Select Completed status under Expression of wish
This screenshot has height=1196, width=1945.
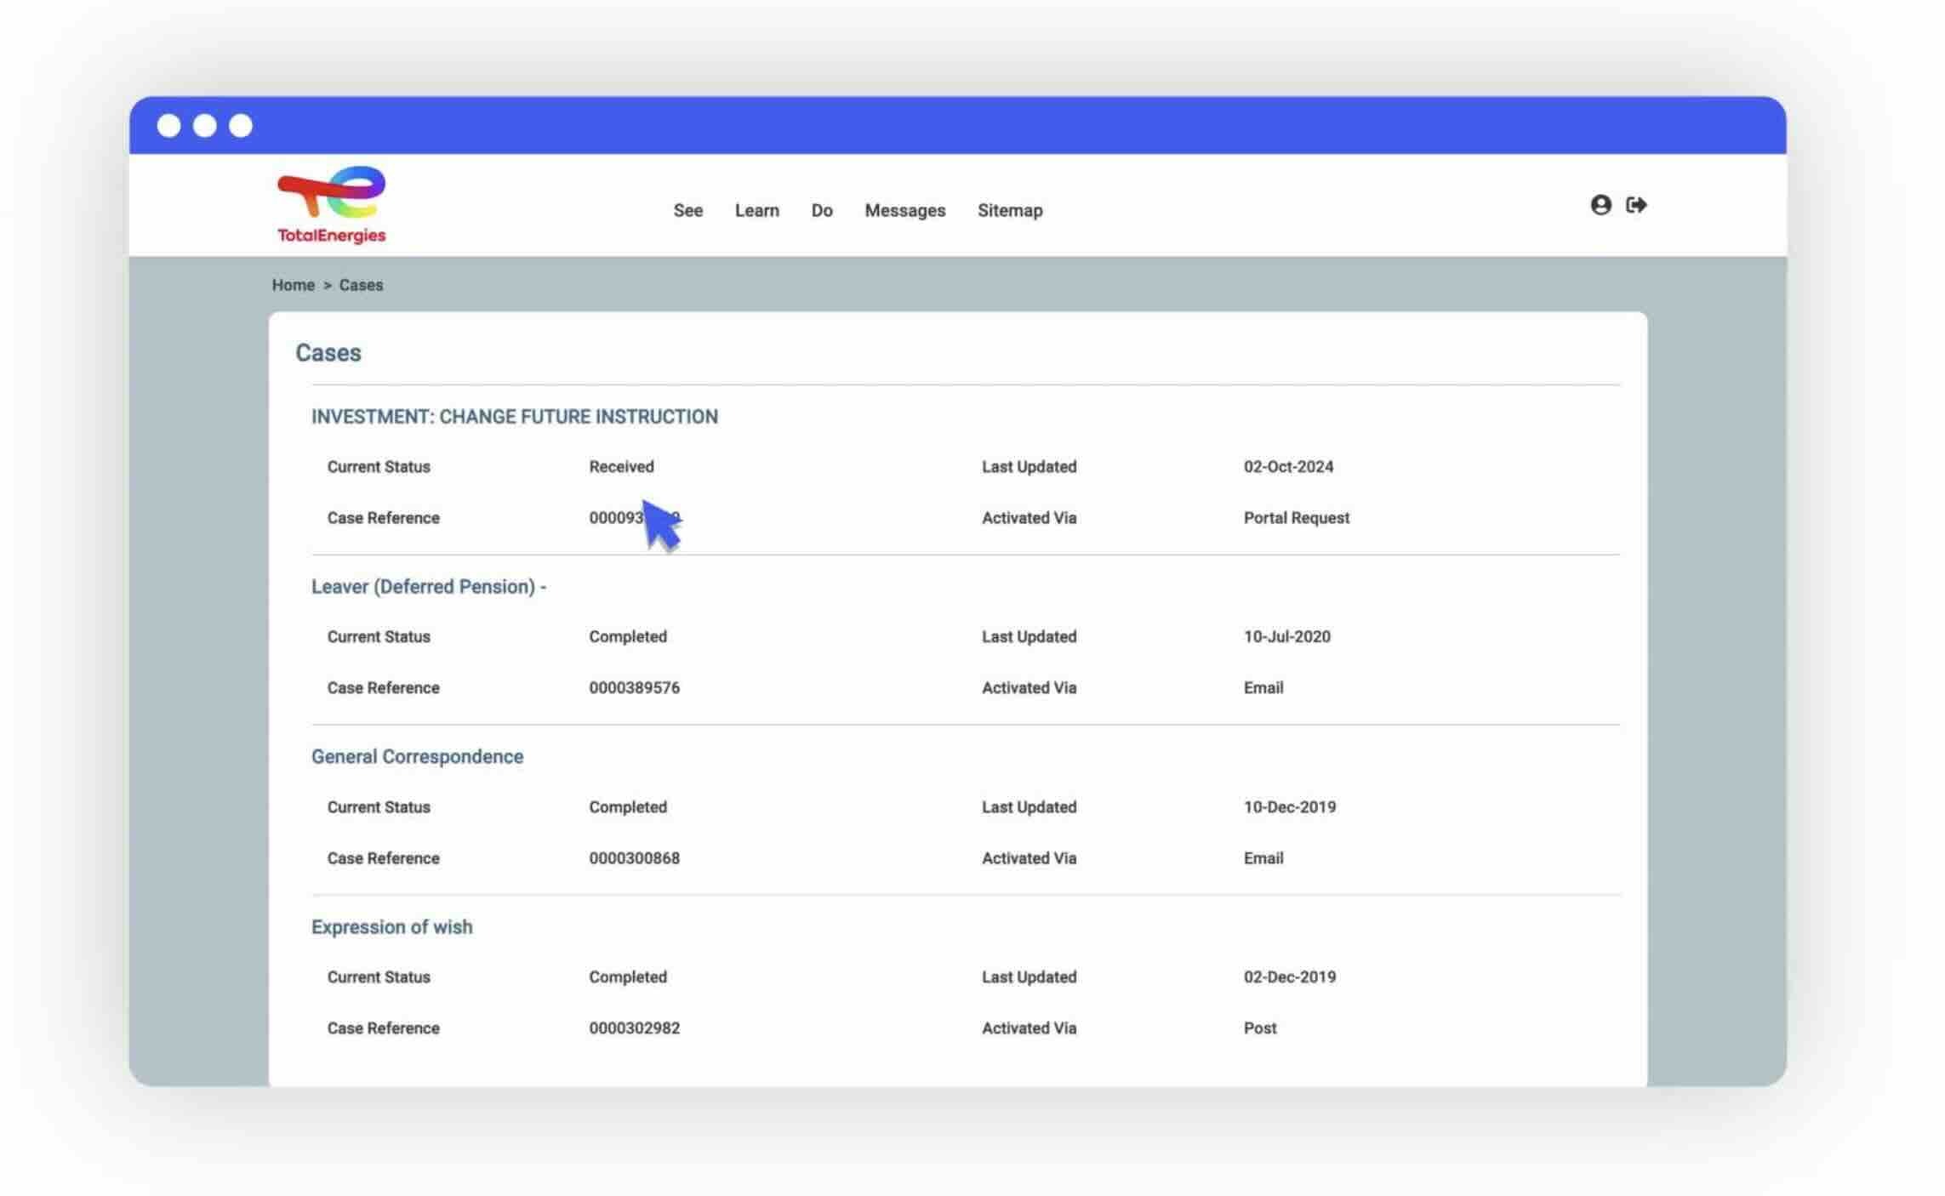[628, 977]
